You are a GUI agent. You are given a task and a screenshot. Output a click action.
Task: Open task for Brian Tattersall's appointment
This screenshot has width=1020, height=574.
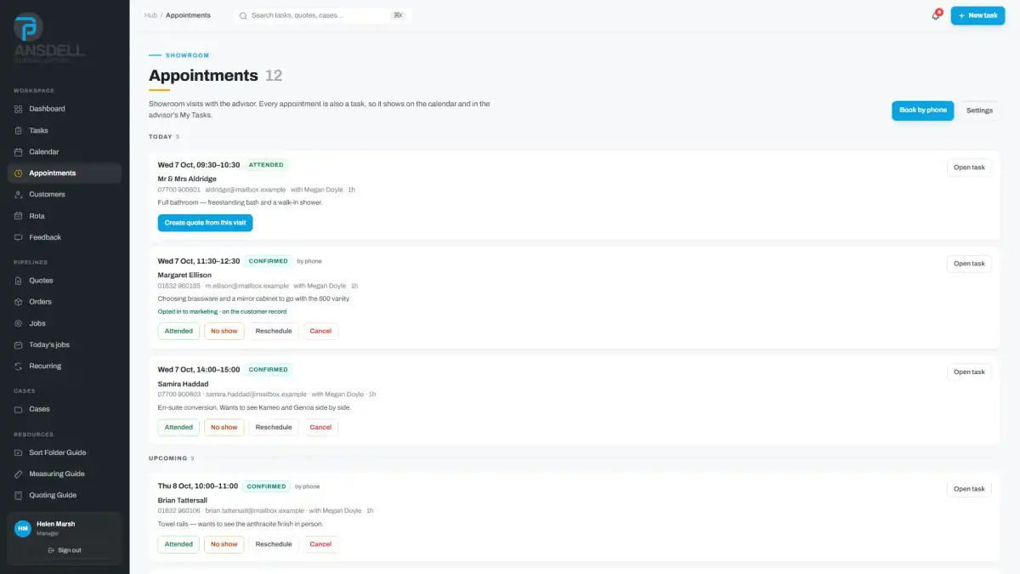tap(969, 489)
